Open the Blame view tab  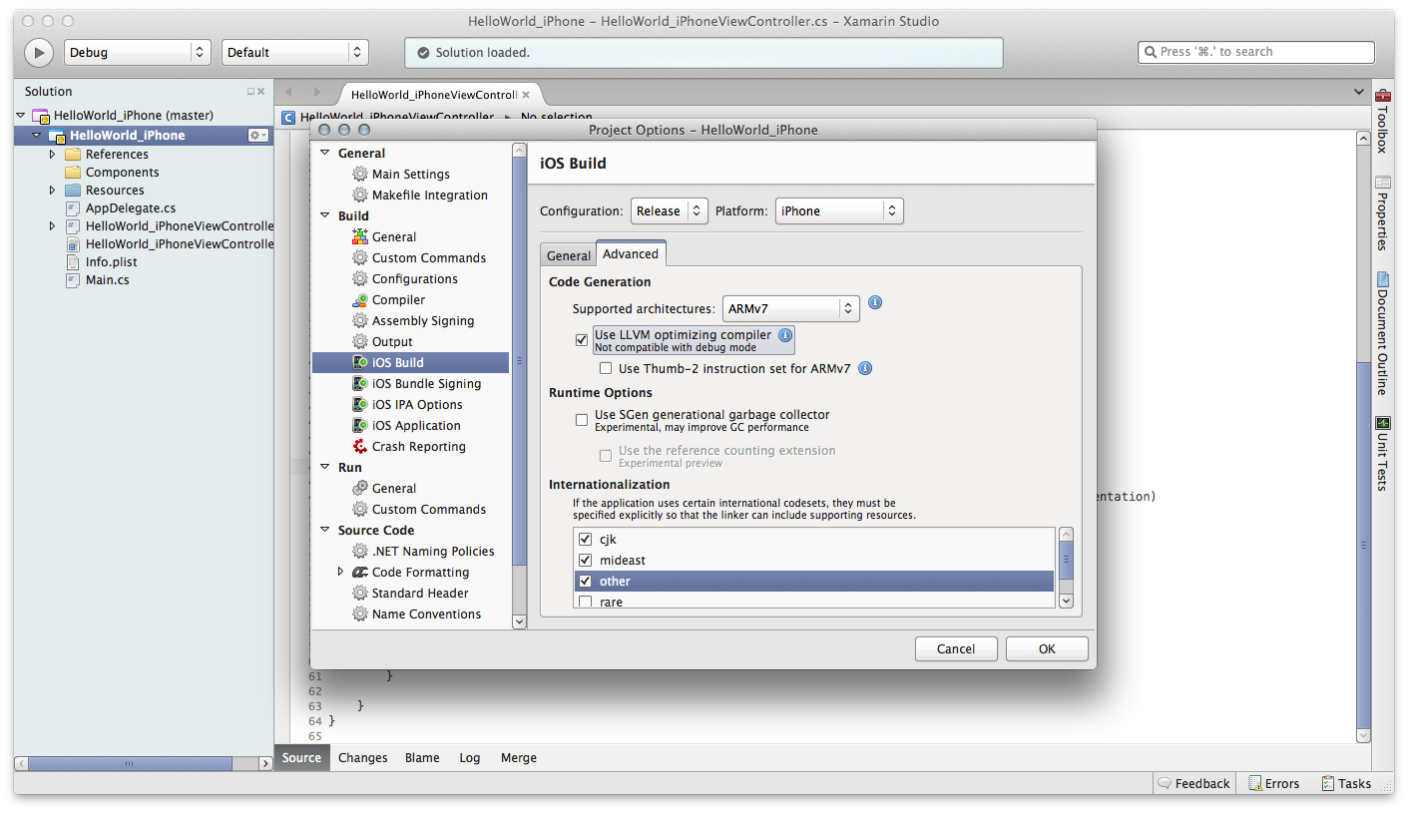[422, 757]
